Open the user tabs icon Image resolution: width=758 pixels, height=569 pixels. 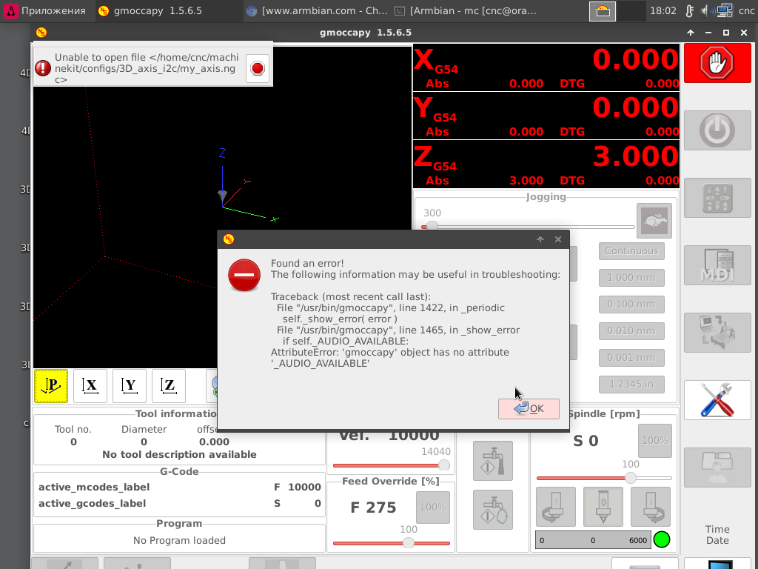(x=717, y=467)
